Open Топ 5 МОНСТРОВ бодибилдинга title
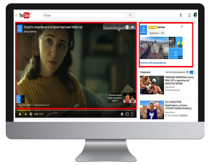Image resolution: width=211 pixels, height=165 pixels. [x=178, y=105]
